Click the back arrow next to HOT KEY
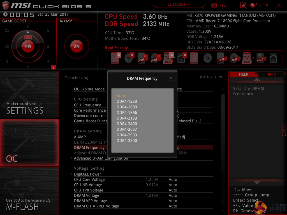Image resolution: width=287 pixels, height=215 pixels. pos(221,77)
